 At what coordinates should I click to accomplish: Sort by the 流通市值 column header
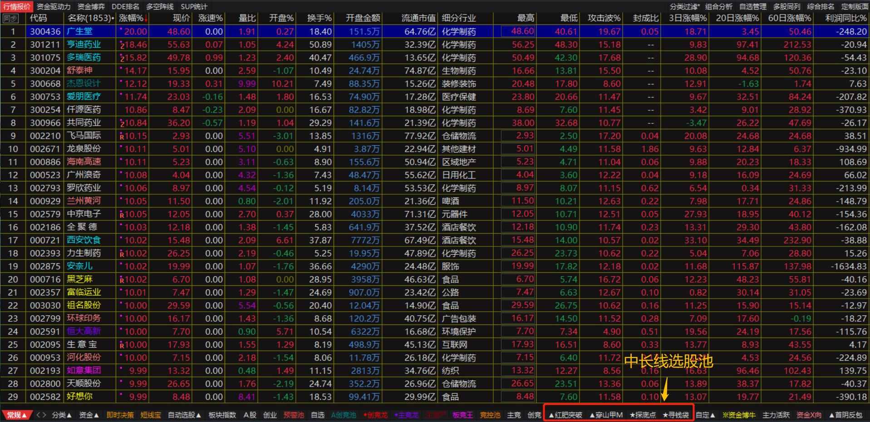pyautogui.click(x=418, y=18)
